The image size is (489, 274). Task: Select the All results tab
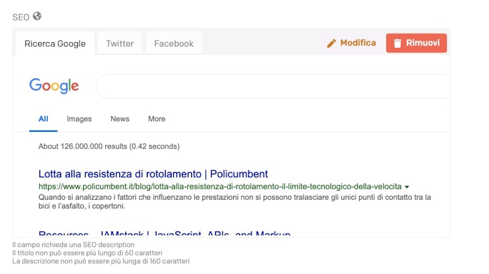44,119
